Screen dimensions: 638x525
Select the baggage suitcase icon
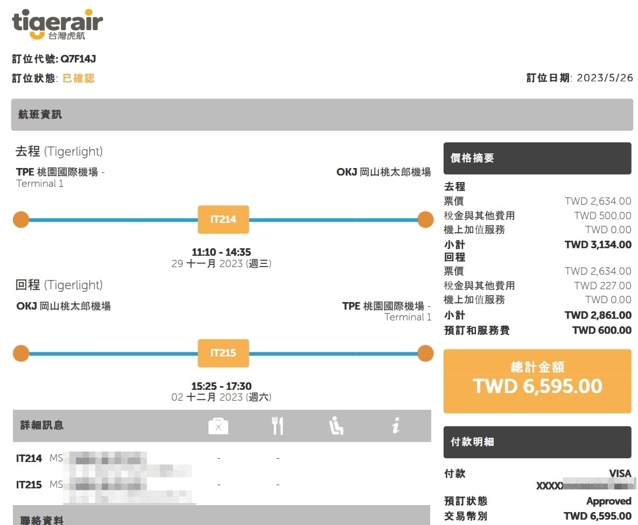[218, 426]
